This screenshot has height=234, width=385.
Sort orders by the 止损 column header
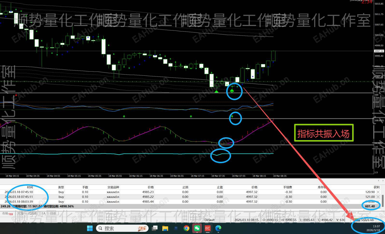[185, 187]
